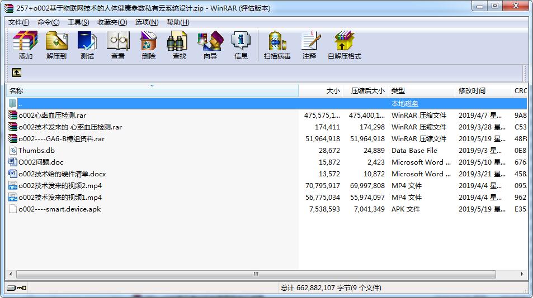The height and width of the screenshot is (298, 533).
Task: Click the key password icon in status bar
Action: click(x=22, y=288)
